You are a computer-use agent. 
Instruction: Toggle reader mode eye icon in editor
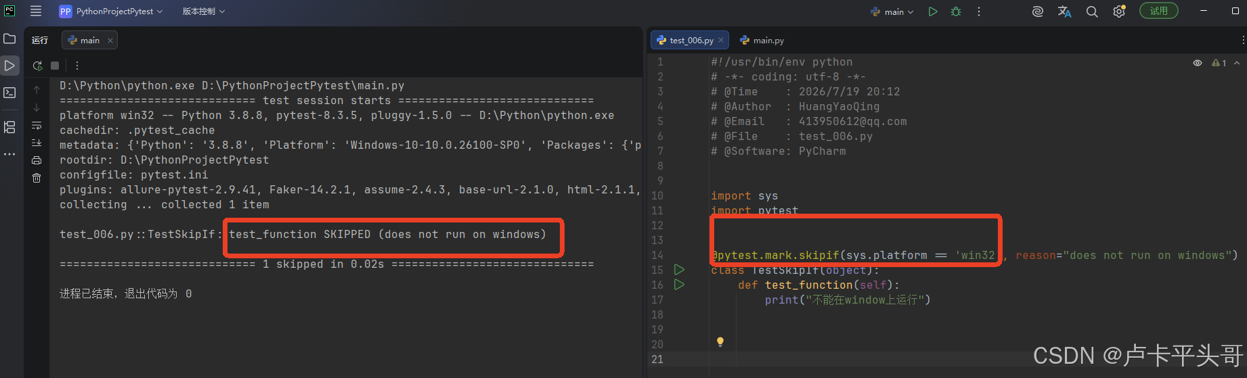pos(1198,63)
